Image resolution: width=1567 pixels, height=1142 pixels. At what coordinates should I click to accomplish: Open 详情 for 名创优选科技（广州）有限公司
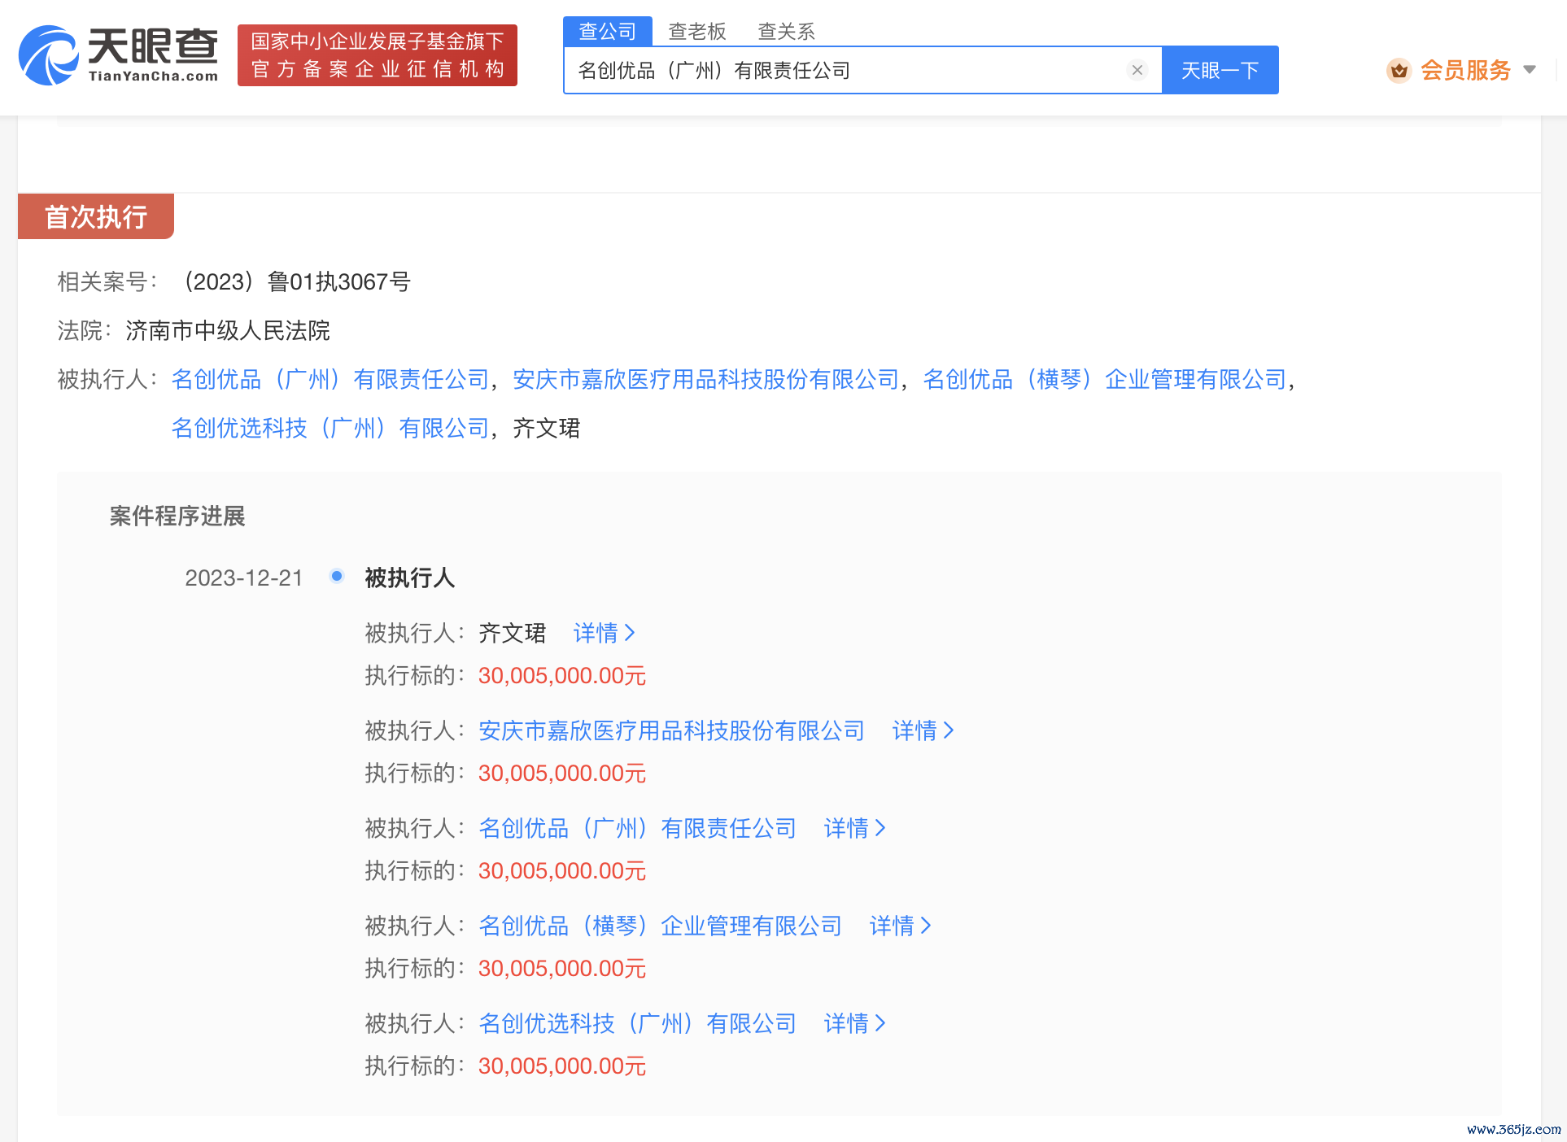853,1023
